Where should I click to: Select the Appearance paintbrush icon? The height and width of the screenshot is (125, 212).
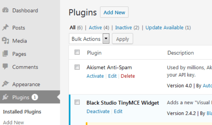[6, 84]
